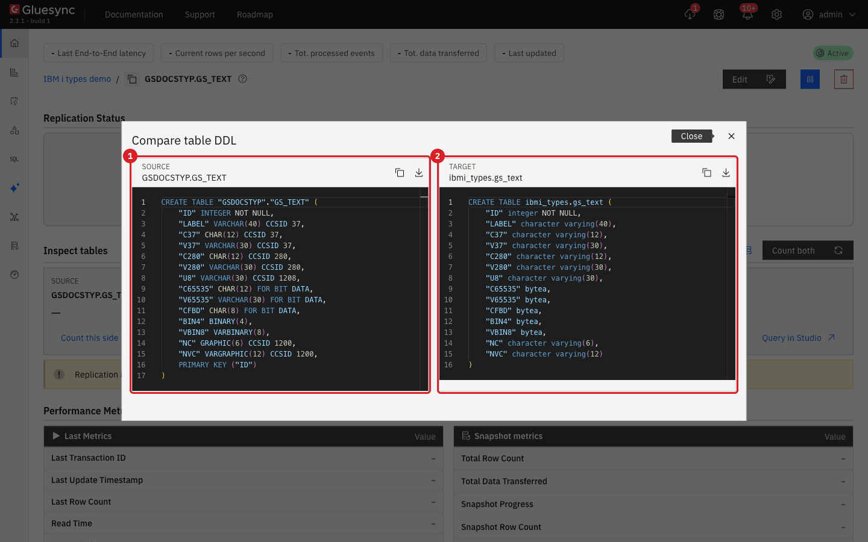Open the Documentation menu item
The image size is (868, 542).
click(134, 14)
